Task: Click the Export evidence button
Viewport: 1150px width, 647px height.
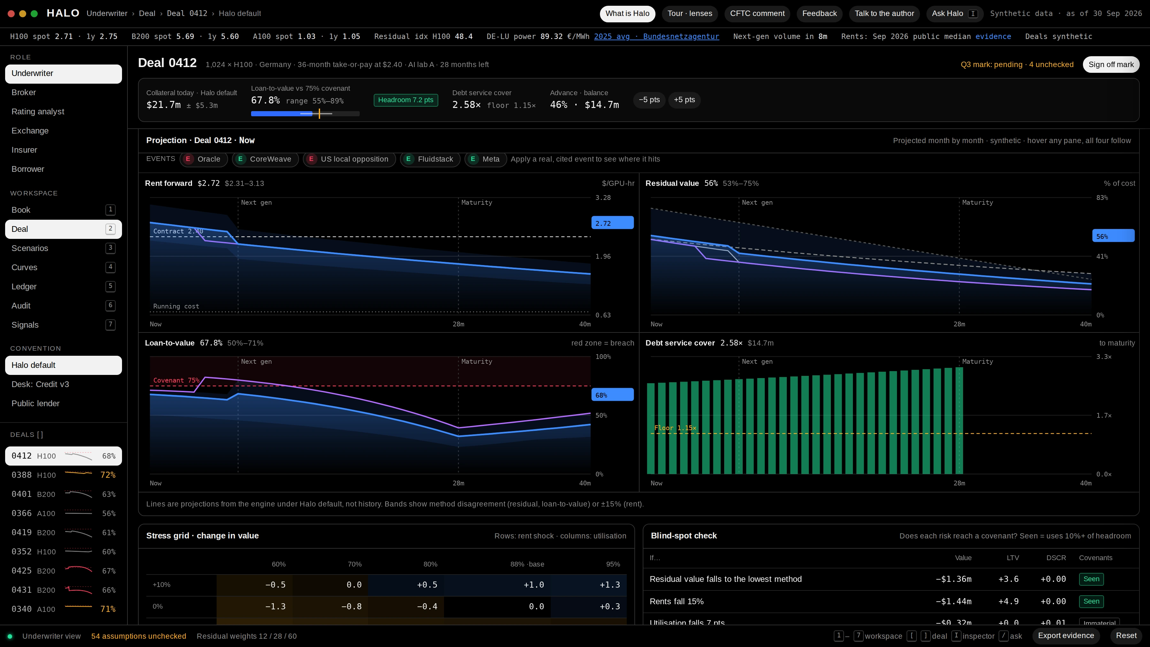Action: pos(1066,636)
